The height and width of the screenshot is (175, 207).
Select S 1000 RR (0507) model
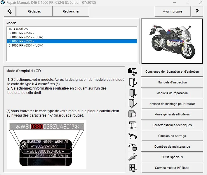pyautogui.click(x=72, y=33)
